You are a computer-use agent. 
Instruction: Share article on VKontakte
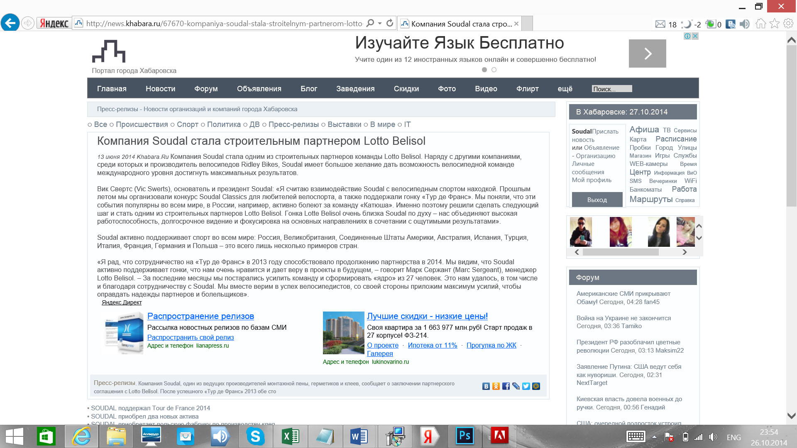pyautogui.click(x=486, y=386)
